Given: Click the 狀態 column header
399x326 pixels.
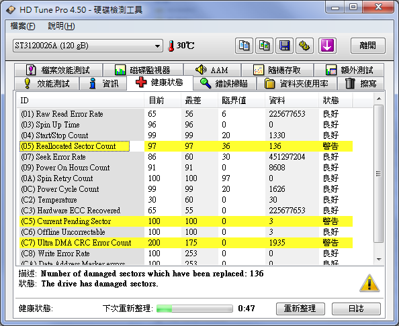Looking at the screenshot, I should point(336,101).
